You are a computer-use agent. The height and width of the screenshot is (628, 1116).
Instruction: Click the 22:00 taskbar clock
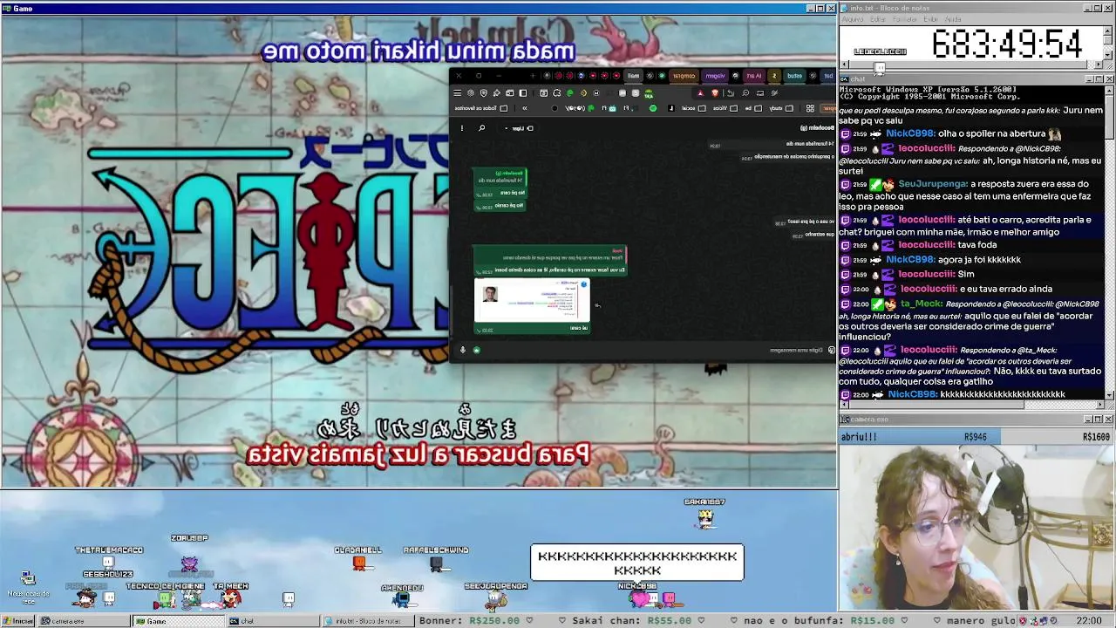click(1089, 621)
